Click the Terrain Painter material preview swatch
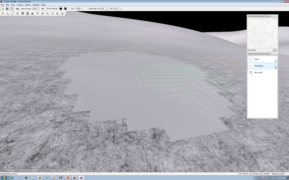Screen dimensions: 289x180 tap(262, 33)
